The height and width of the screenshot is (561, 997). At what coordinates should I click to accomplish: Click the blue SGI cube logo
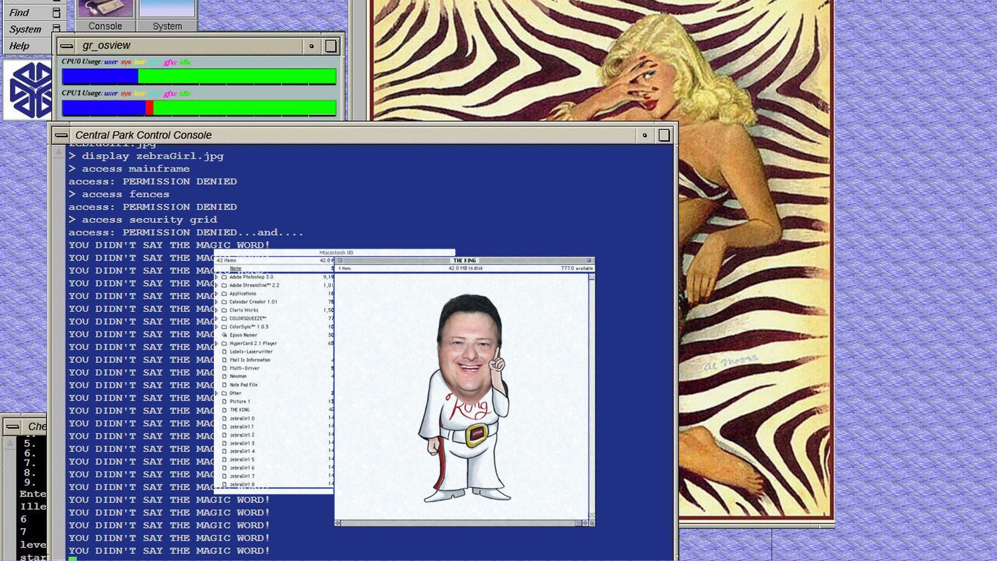click(30, 90)
